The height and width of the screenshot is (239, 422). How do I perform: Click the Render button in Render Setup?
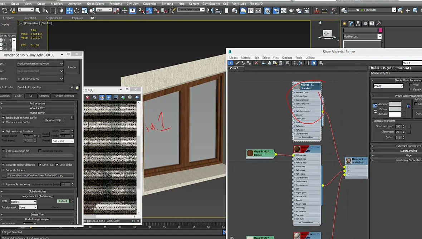tap(72, 67)
